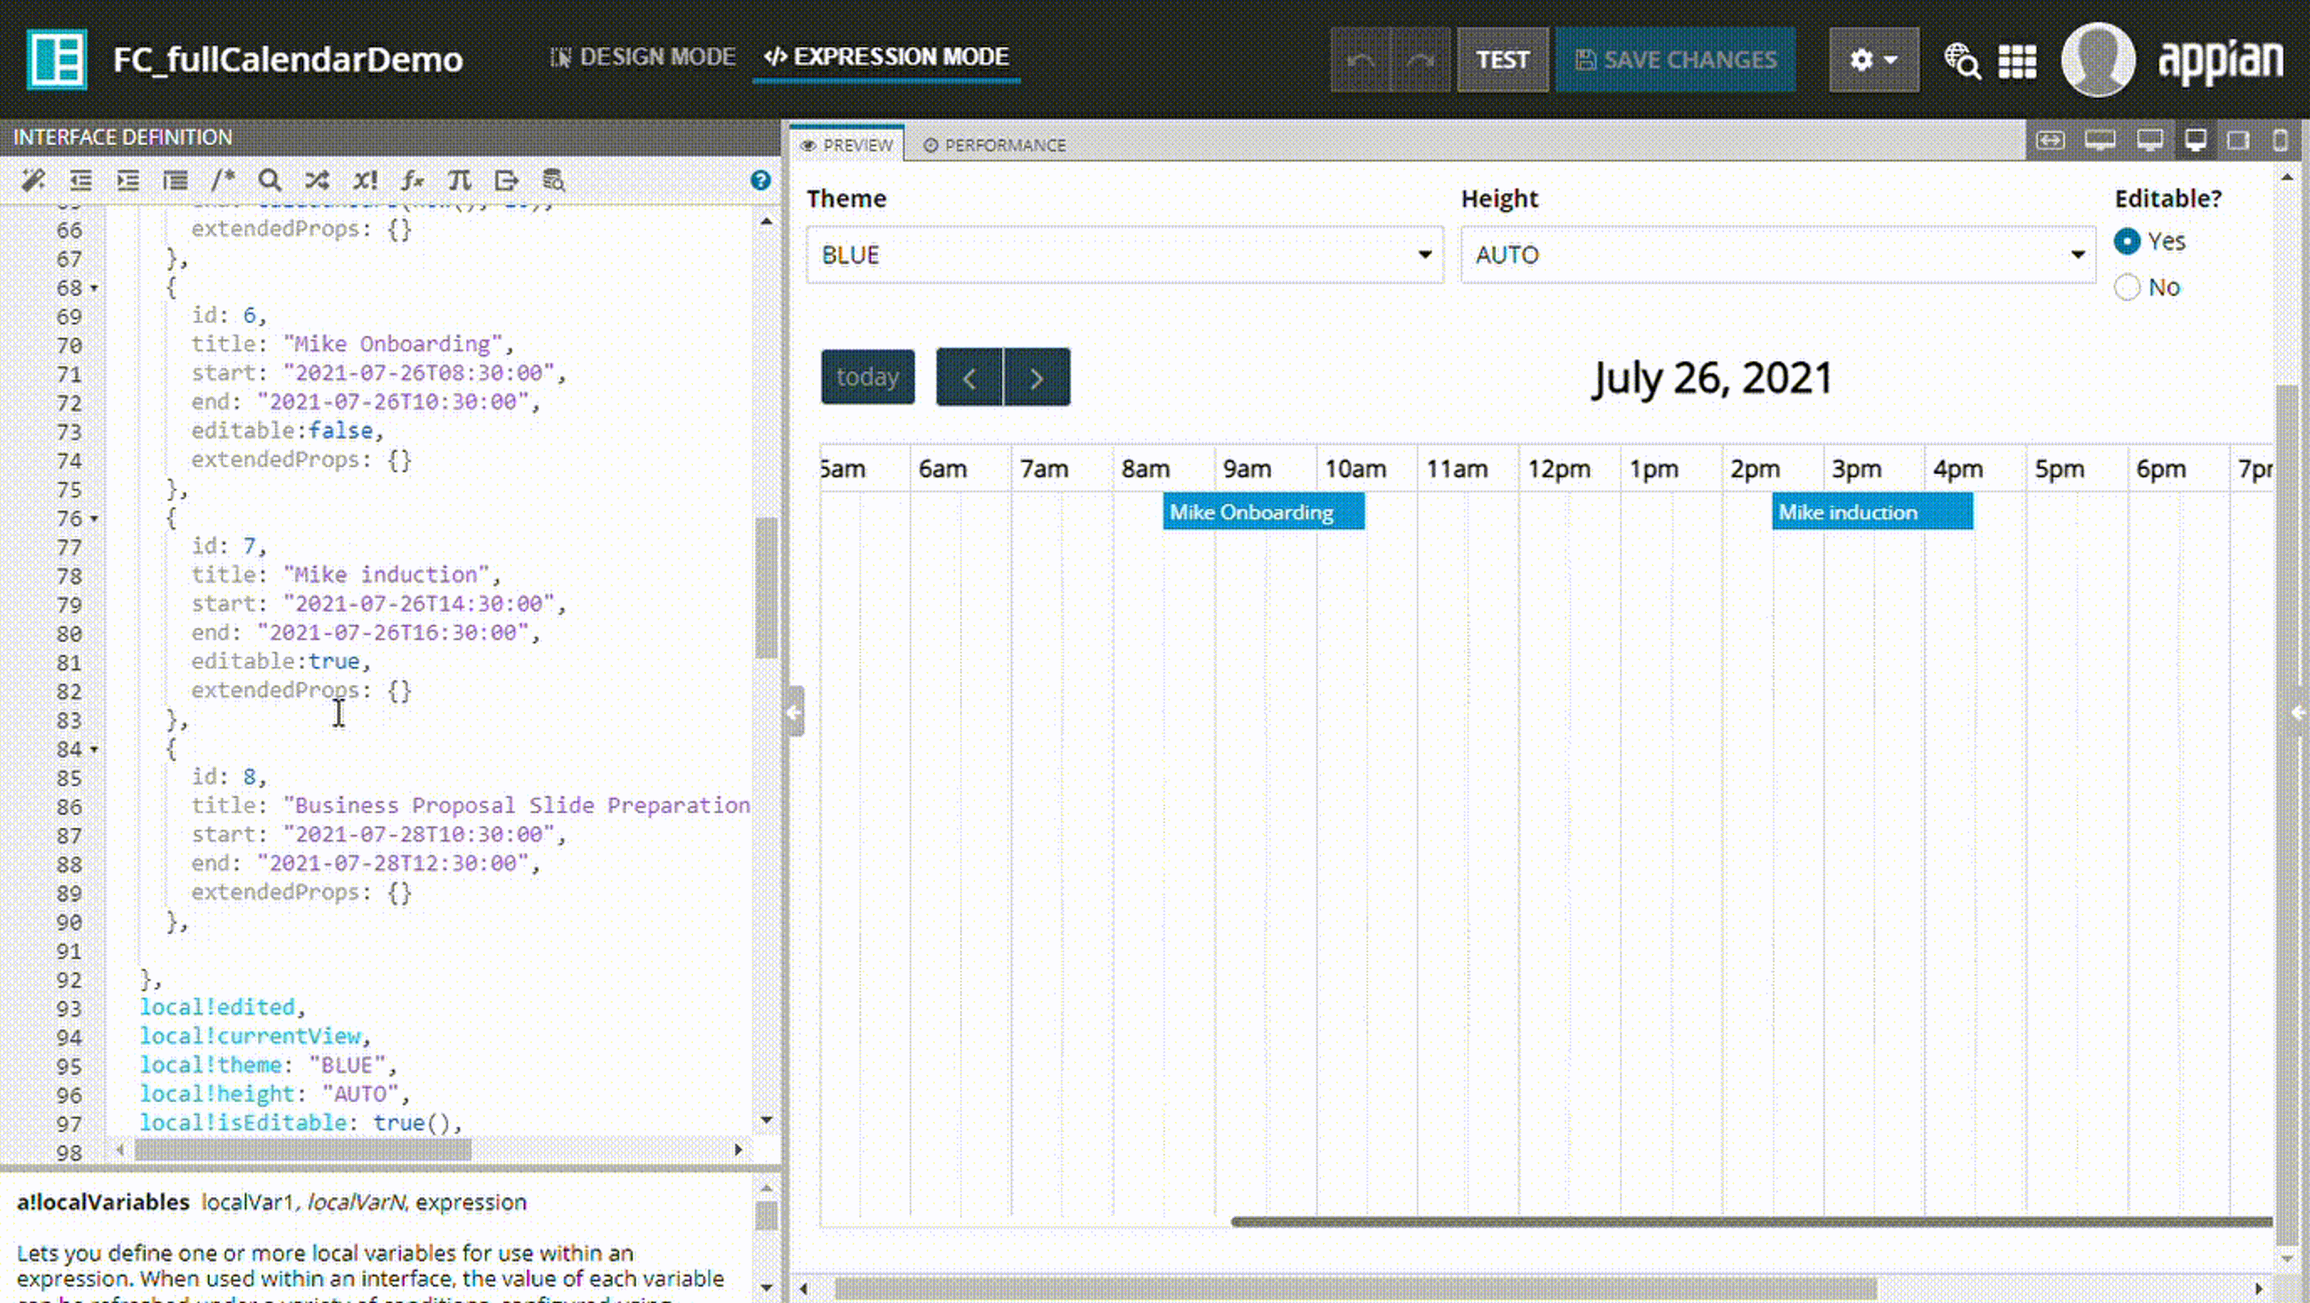
Task: Click the calendar today button
Action: pyautogui.click(x=867, y=377)
